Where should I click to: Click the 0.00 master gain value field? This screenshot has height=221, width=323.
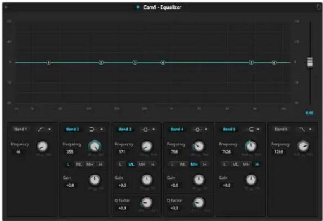point(309,113)
